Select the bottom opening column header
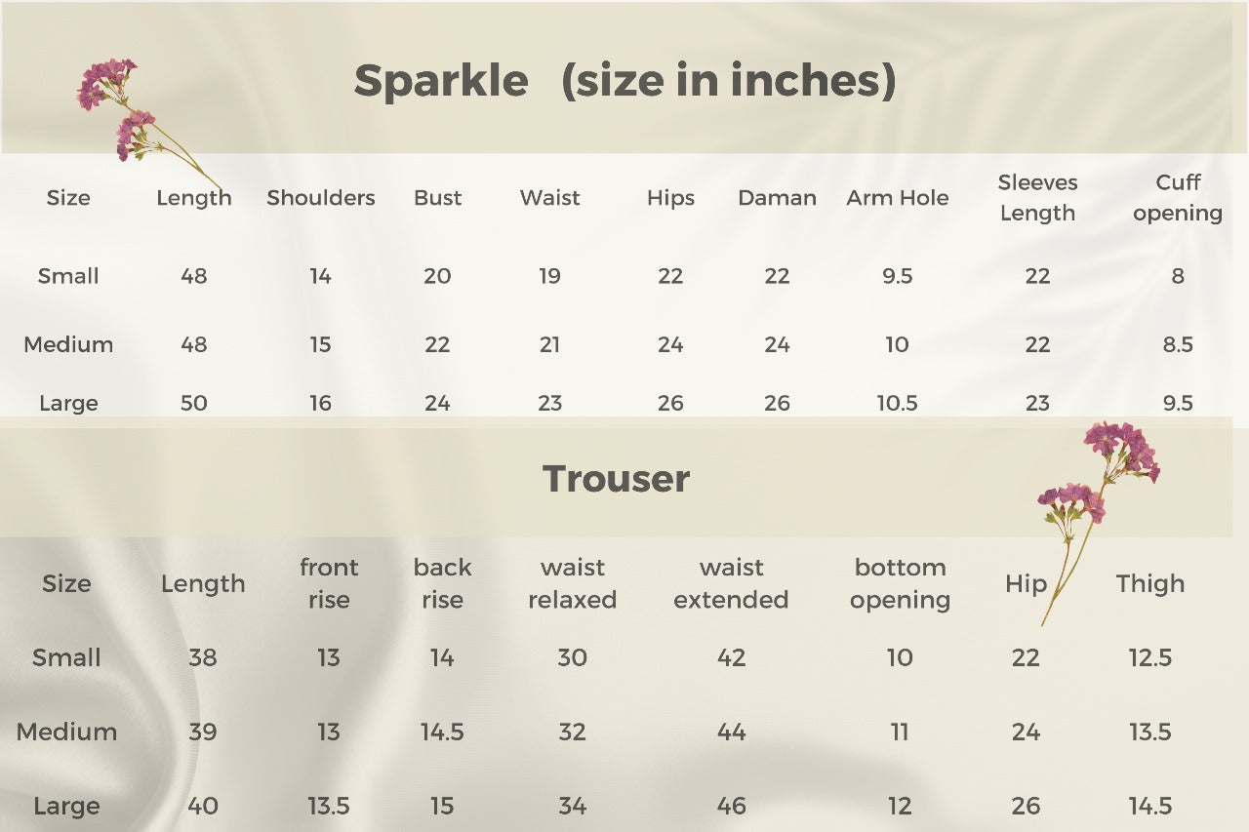 pyautogui.click(x=900, y=583)
